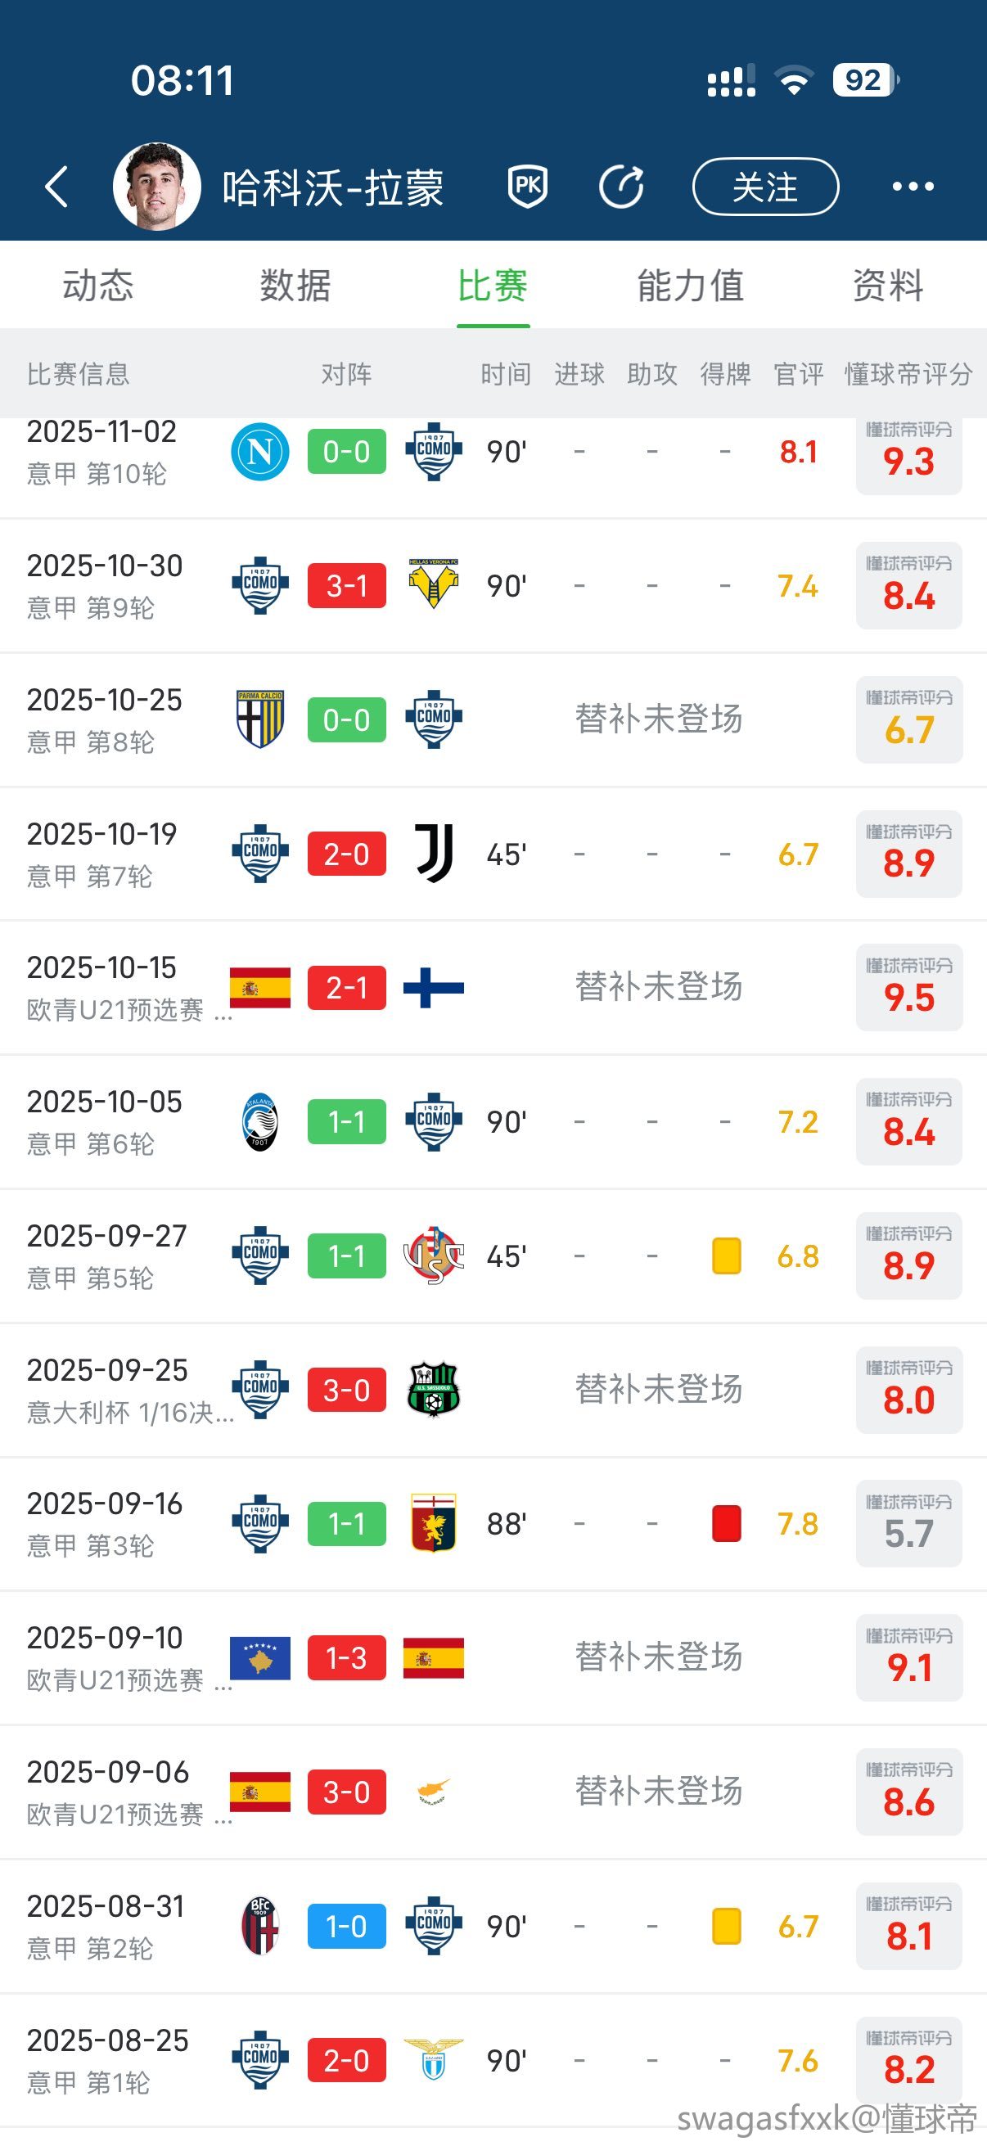Tap the Atalanta club crest
Screen dimensions: 987x2146
pyautogui.click(x=260, y=1122)
